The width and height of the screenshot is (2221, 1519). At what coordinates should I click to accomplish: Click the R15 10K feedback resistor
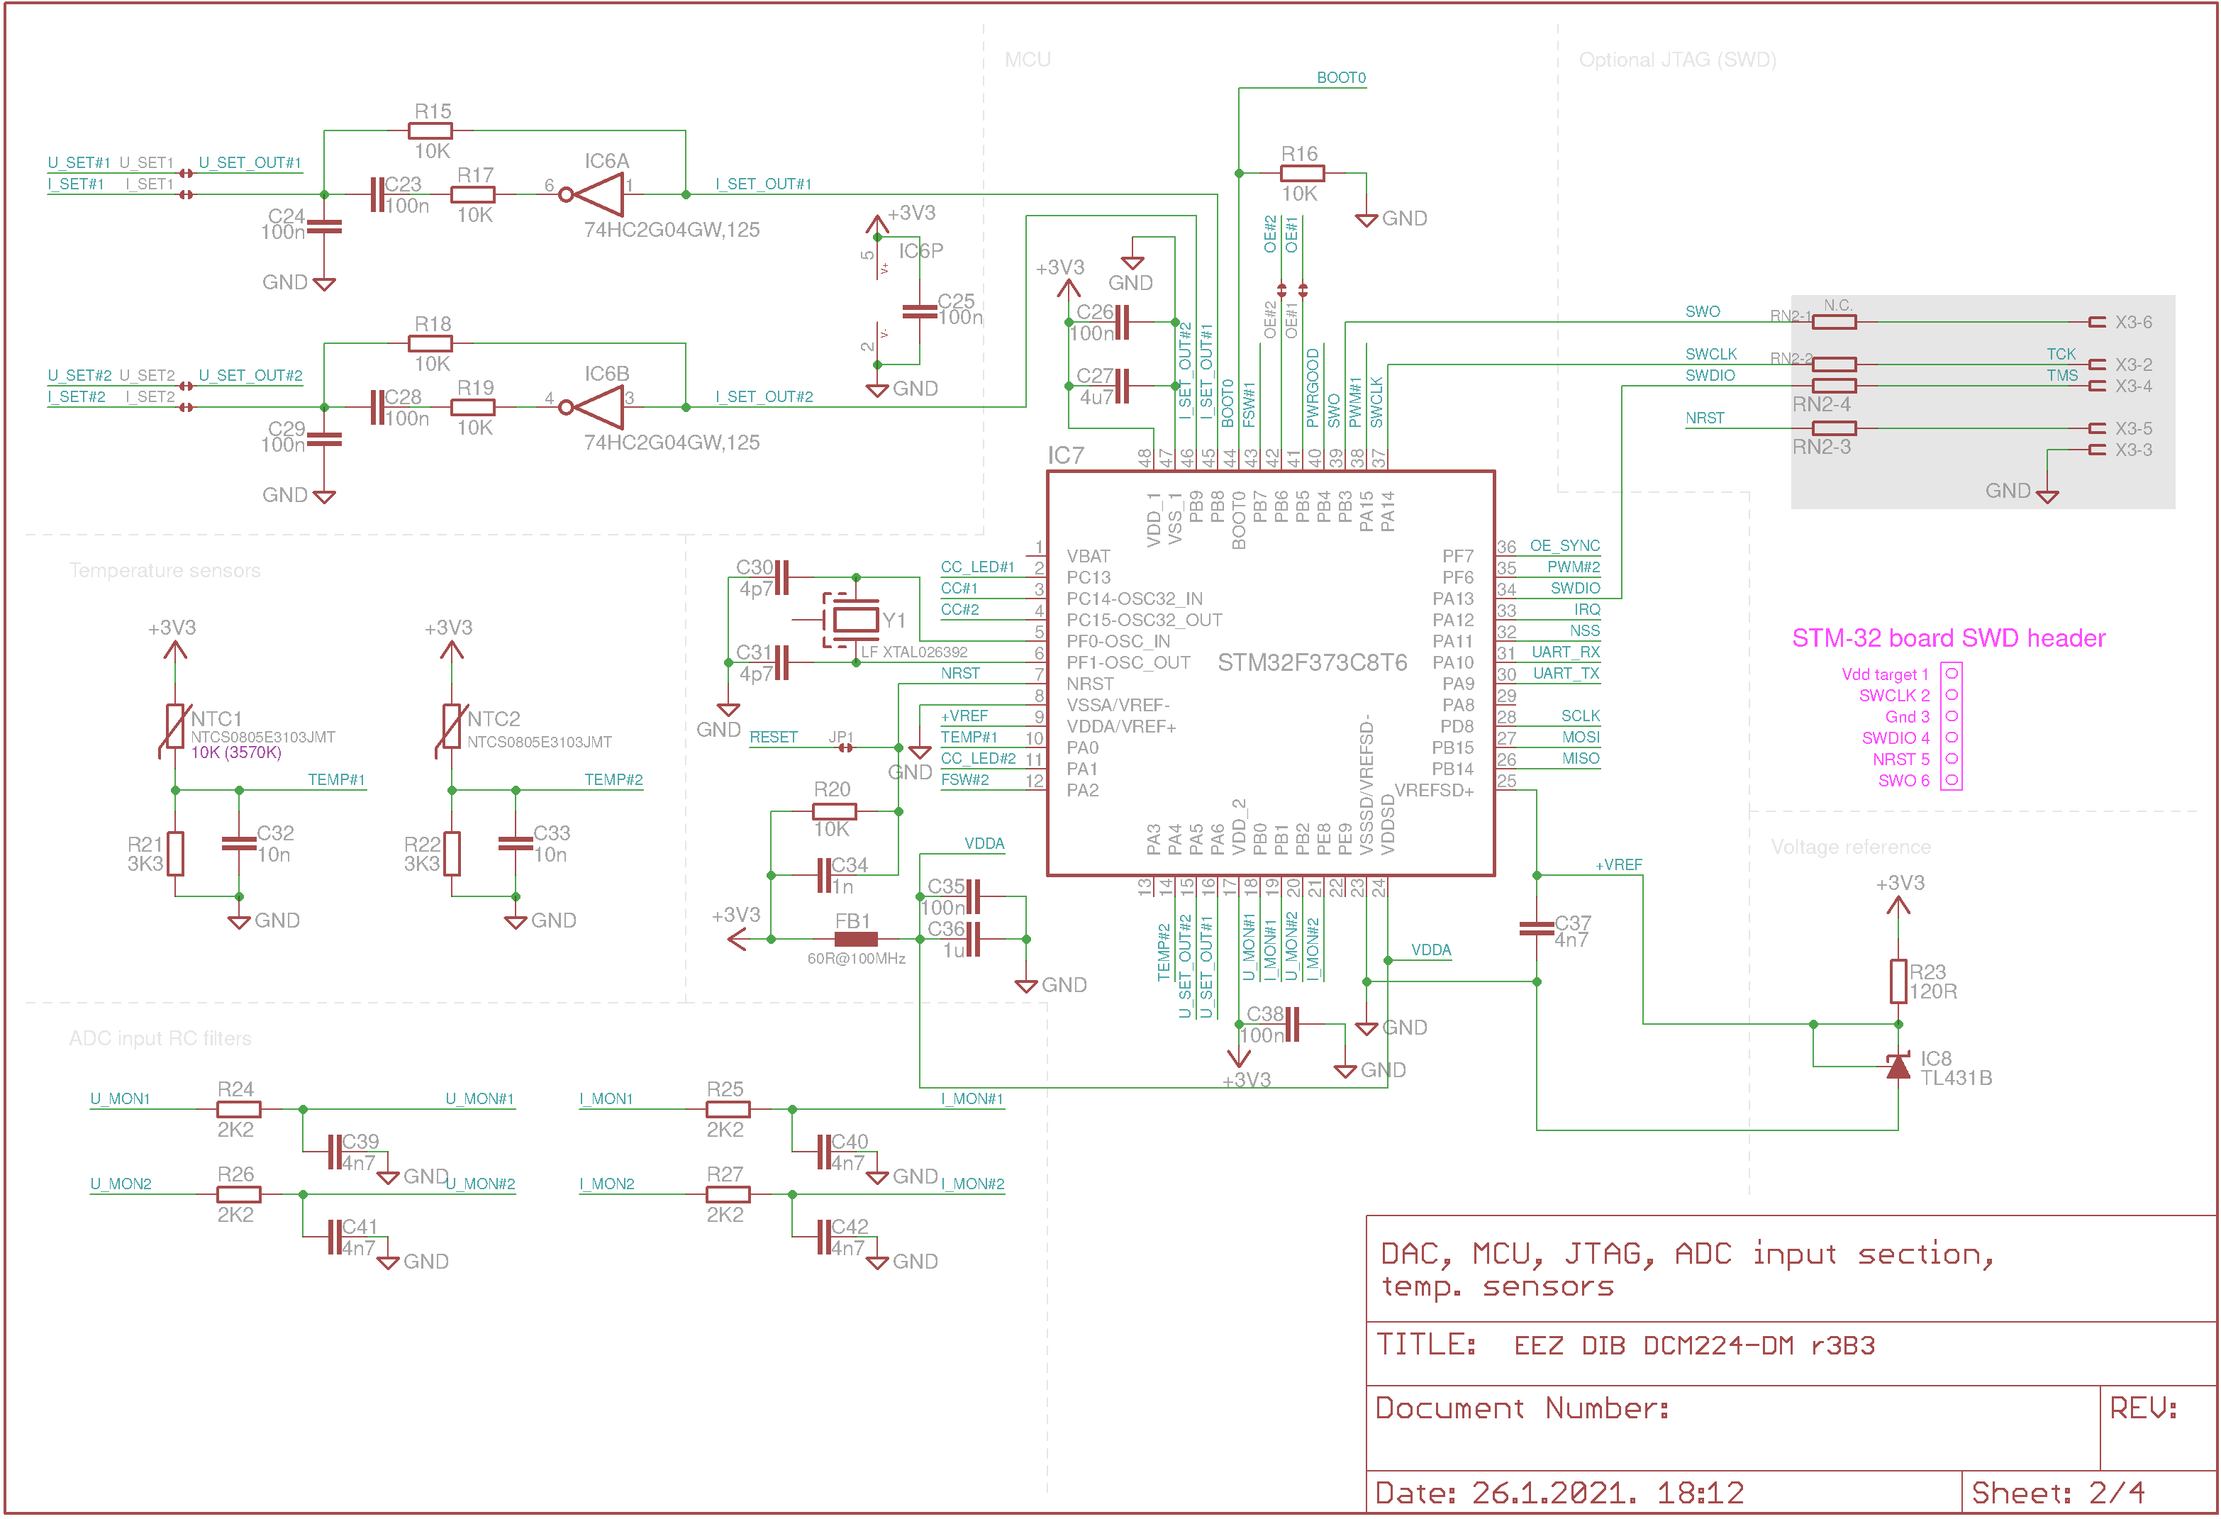[x=432, y=131]
